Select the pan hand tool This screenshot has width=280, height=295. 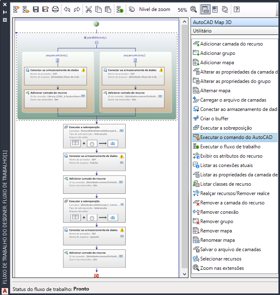click(132, 9)
